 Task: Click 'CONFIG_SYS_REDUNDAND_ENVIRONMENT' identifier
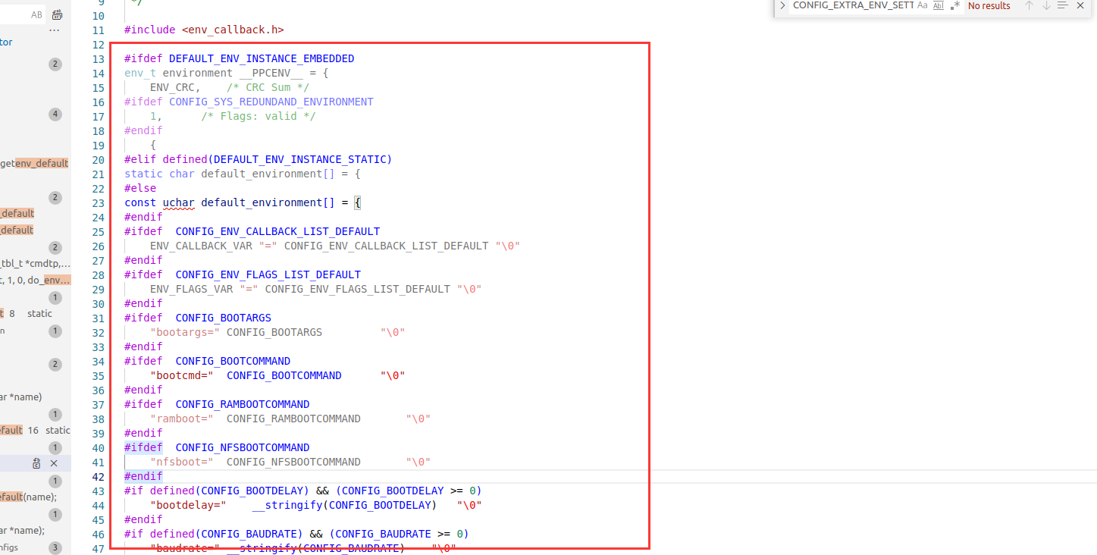pos(271,102)
